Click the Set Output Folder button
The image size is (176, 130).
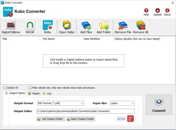pos(51,119)
